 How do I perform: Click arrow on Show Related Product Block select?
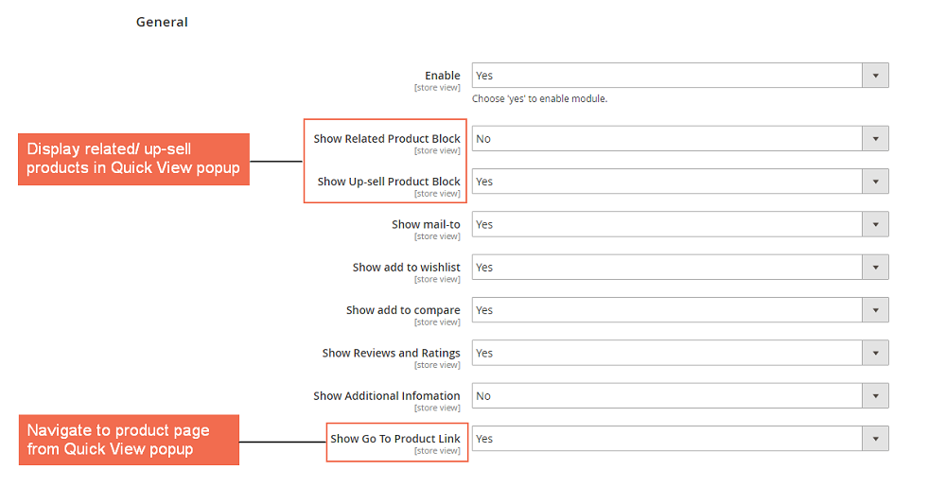coord(875,138)
